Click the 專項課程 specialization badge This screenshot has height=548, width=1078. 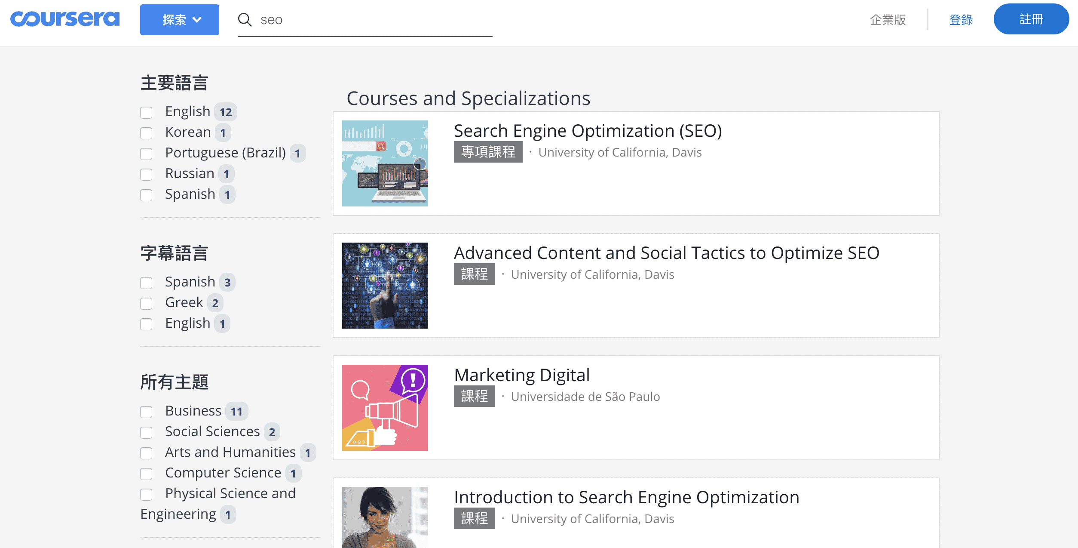[x=488, y=152]
